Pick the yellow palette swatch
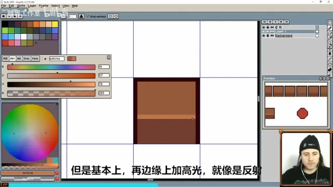Viewport: 333px width, 187px height. coord(55,24)
